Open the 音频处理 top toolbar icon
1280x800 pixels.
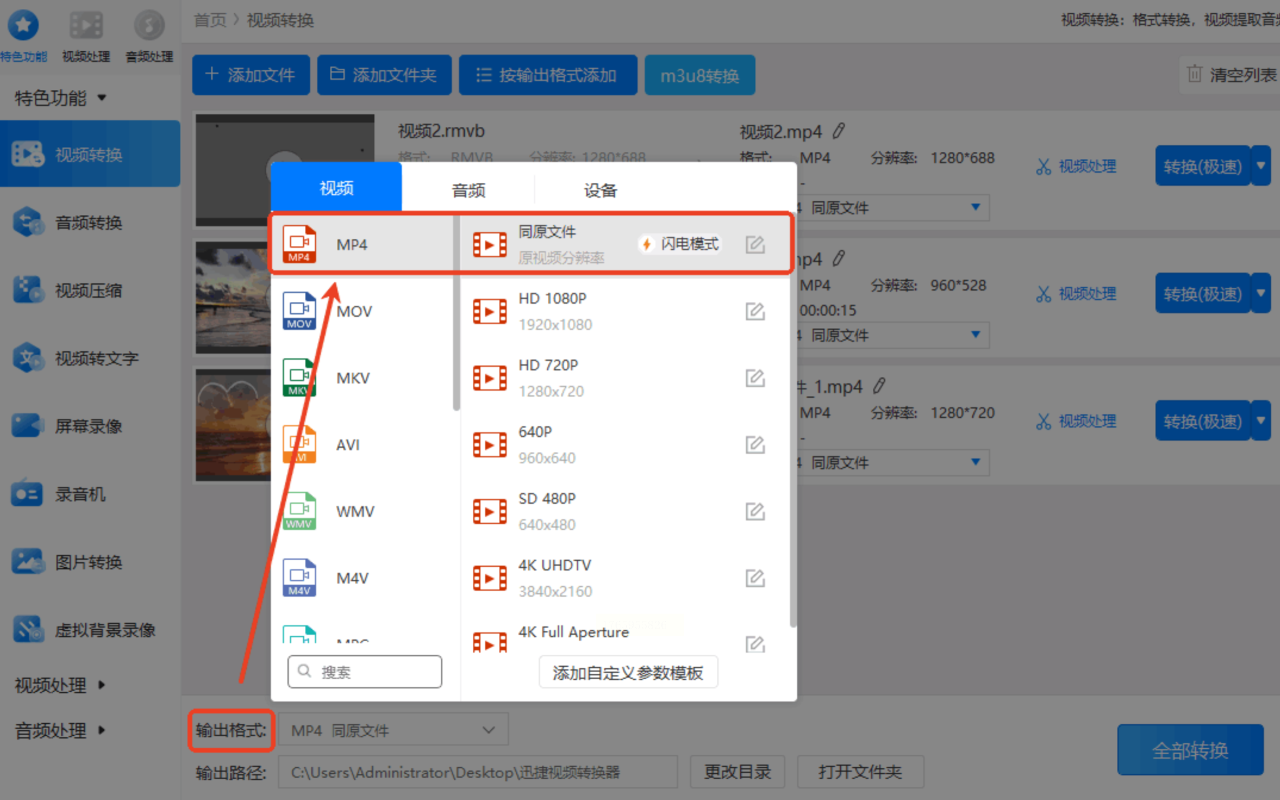[x=149, y=26]
